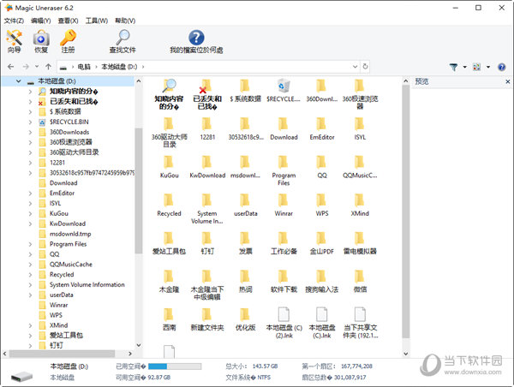Open the 文件(Z) menu
Image resolution: width=514 pixels, height=387 pixels.
coord(14,21)
